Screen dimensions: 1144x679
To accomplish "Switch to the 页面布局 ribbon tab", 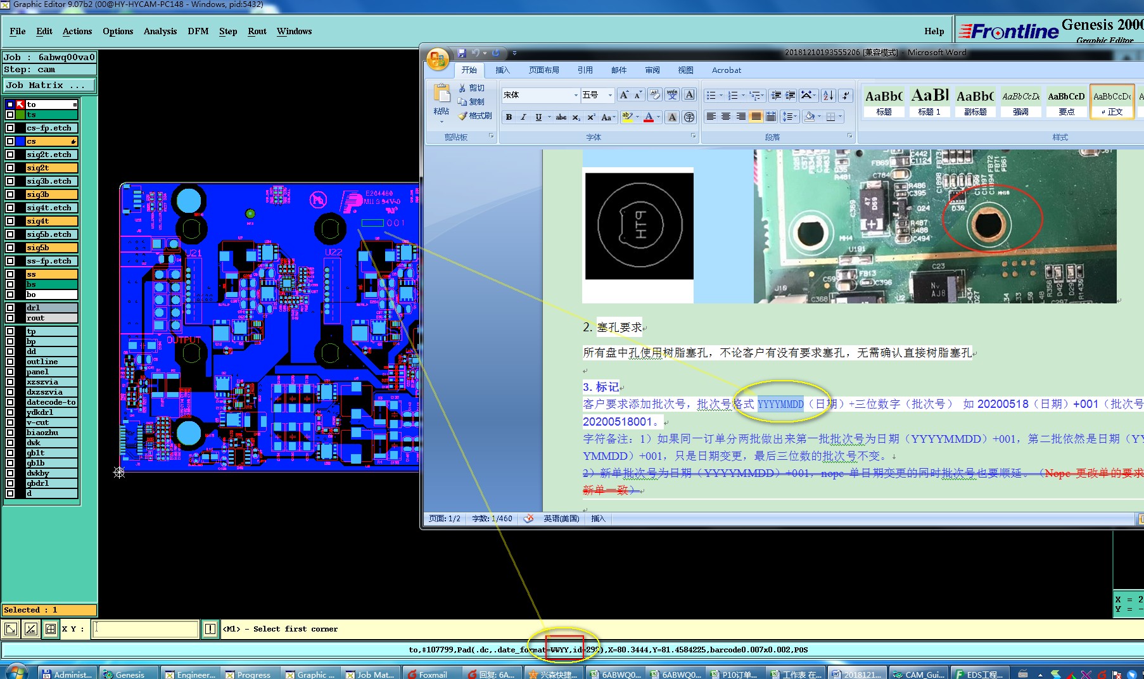I will pyautogui.click(x=544, y=70).
